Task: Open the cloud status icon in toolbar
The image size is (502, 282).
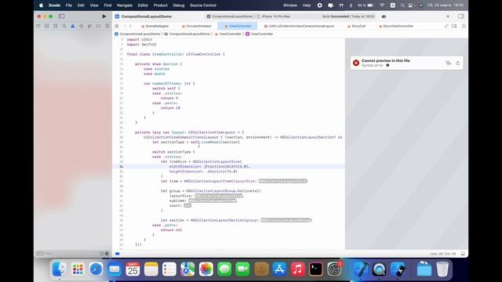Action: tap(384, 16)
